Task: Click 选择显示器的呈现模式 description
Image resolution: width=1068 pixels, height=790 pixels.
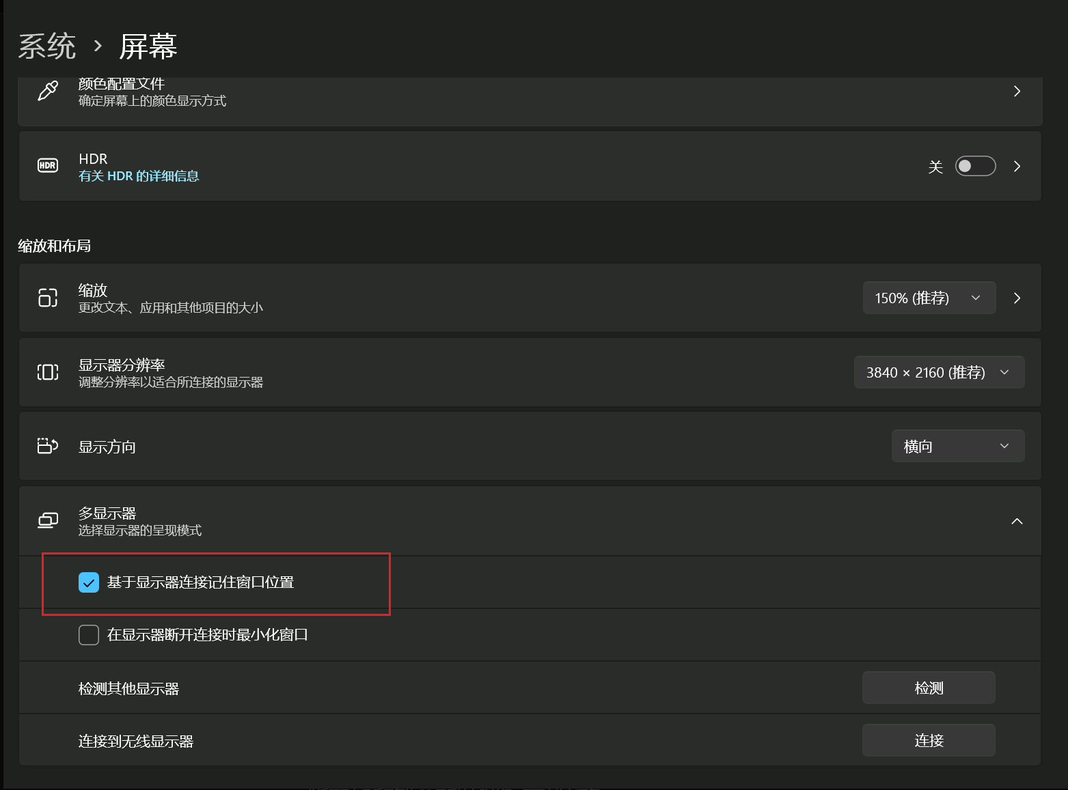Action: [140, 530]
